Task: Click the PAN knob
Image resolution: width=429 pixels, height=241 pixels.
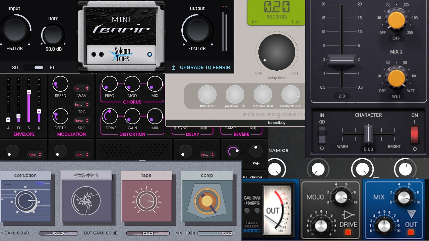Action: 256,151
